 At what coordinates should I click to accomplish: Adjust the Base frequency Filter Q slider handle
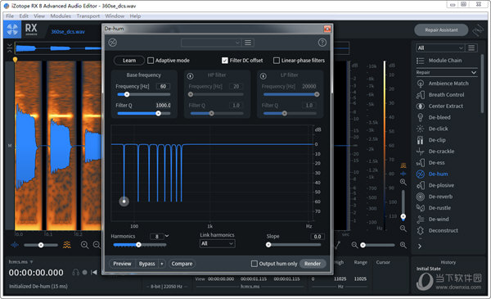pyautogui.click(x=159, y=114)
